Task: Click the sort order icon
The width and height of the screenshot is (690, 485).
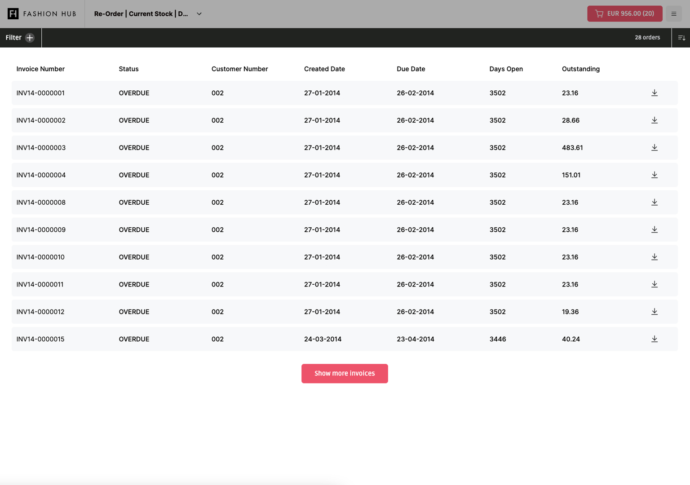Action: [x=681, y=38]
